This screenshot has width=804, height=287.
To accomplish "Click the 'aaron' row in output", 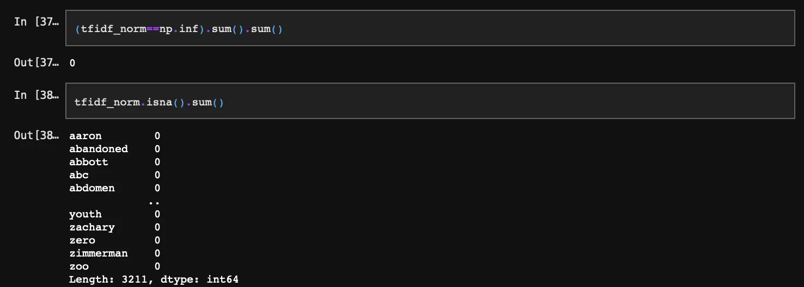I will [86, 136].
